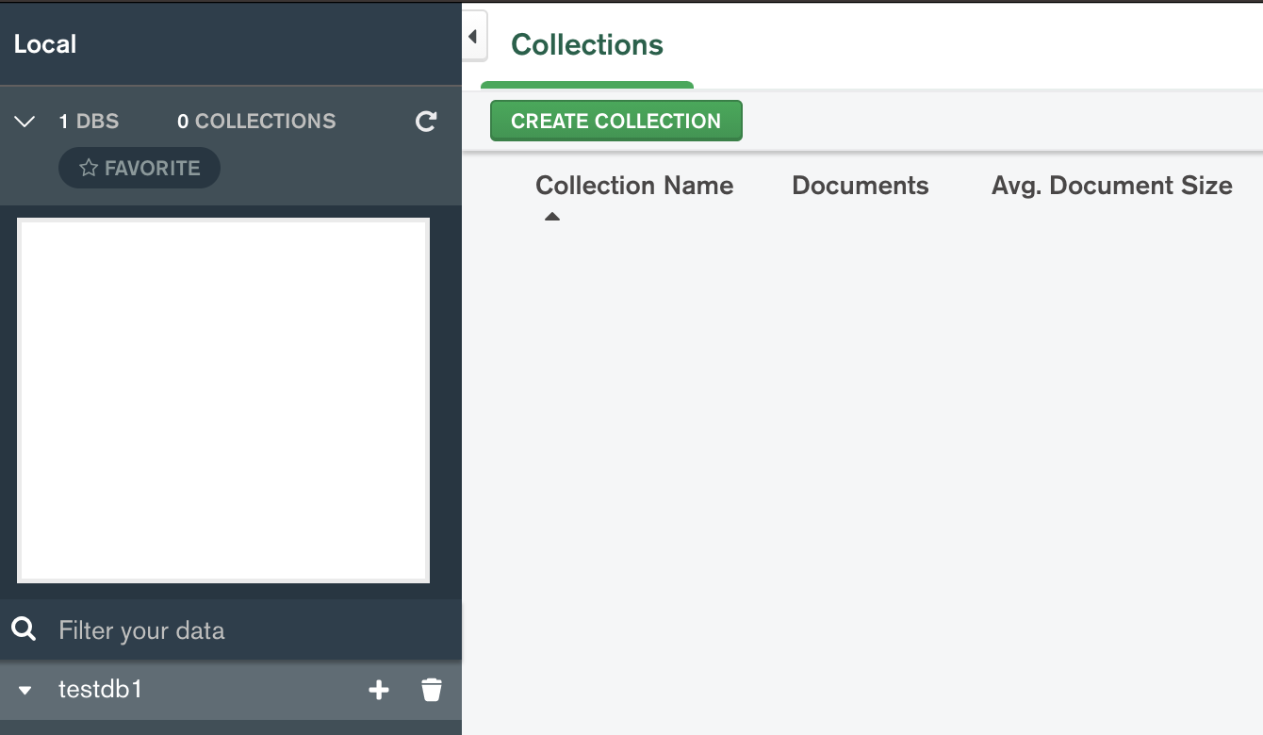Viewport: 1263px width, 735px height.
Task: Click the star icon in the Favorite button
Action: (89, 169)
